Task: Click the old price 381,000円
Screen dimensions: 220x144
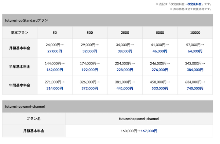Action: (x=123, y=82)
